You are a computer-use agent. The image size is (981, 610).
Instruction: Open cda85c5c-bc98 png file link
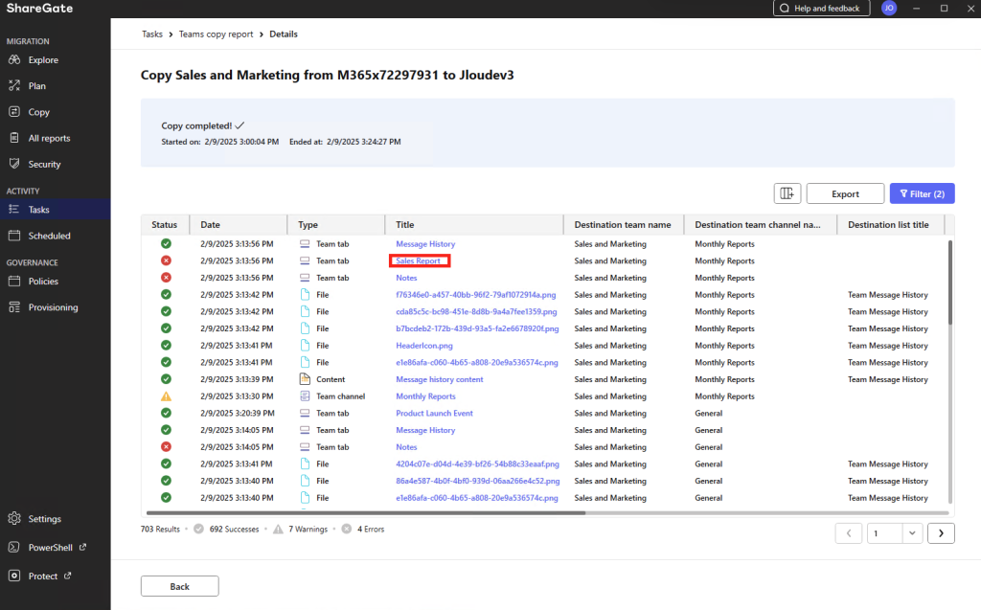click(x=476, y=311)
